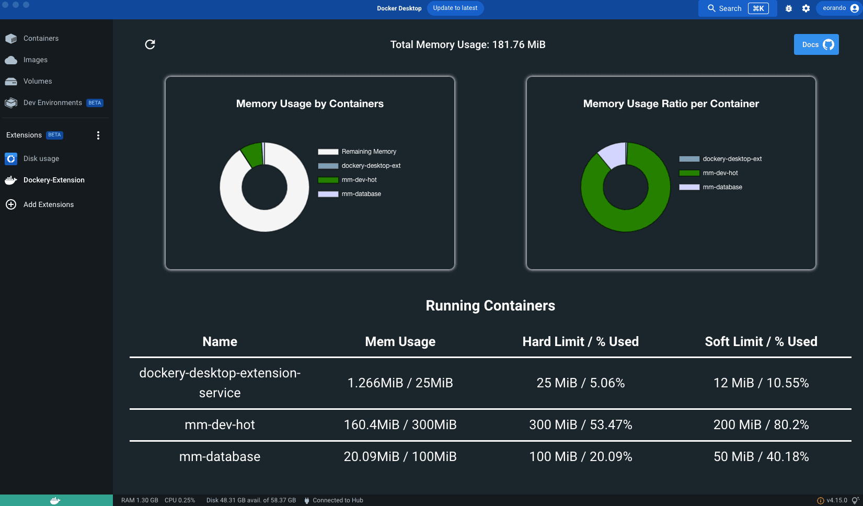Go to Volumes menu item
Image resolution: width=863 pixels, height=506 pixels.
pos(56,82)
